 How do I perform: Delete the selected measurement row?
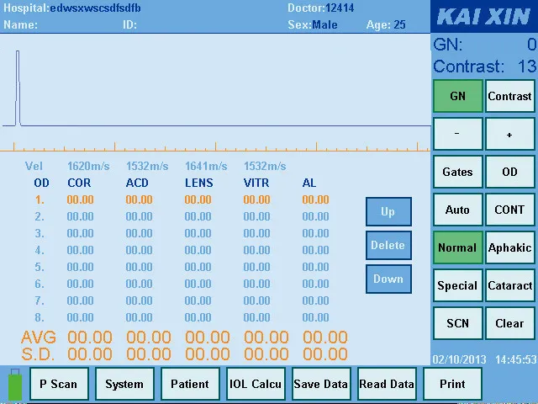(388, 245)
